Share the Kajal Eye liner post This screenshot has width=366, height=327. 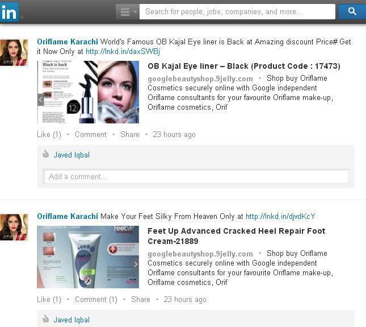(130, 134)
